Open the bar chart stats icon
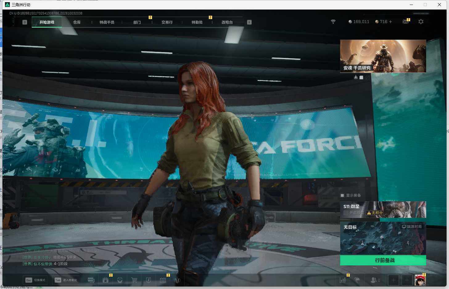This screenshot has height=289, width=449. [x=343, y=280]
